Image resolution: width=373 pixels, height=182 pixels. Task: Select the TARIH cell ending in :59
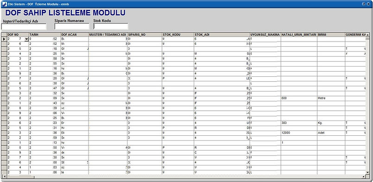(x=44, y=138)
